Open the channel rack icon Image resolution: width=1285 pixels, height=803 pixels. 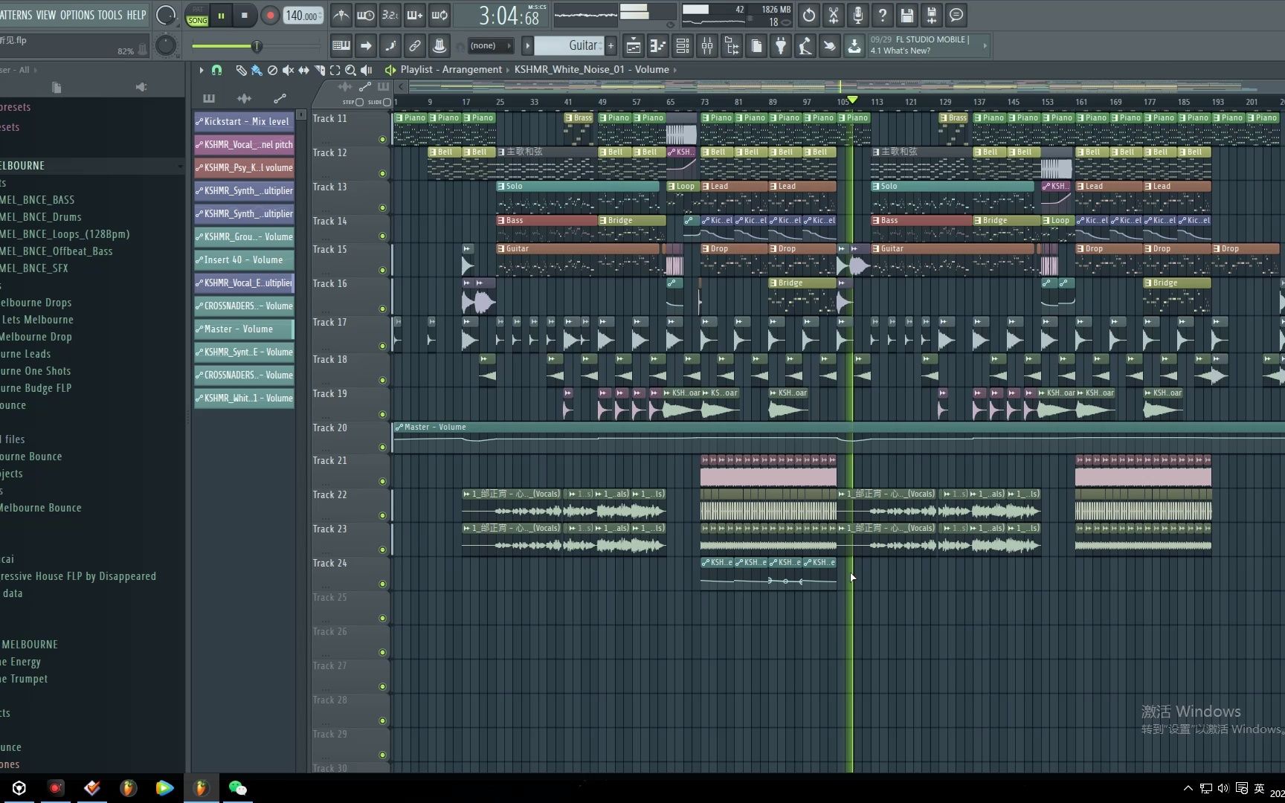[x=683, y=46]
